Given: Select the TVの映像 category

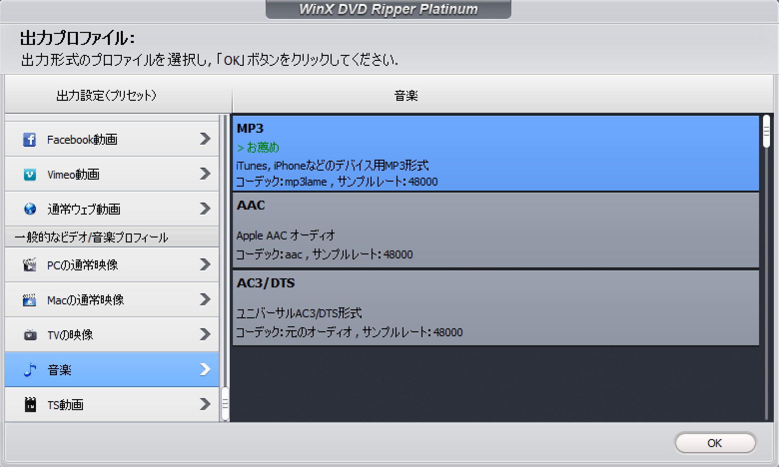Looking at the screenshot, I should (112, 334).
